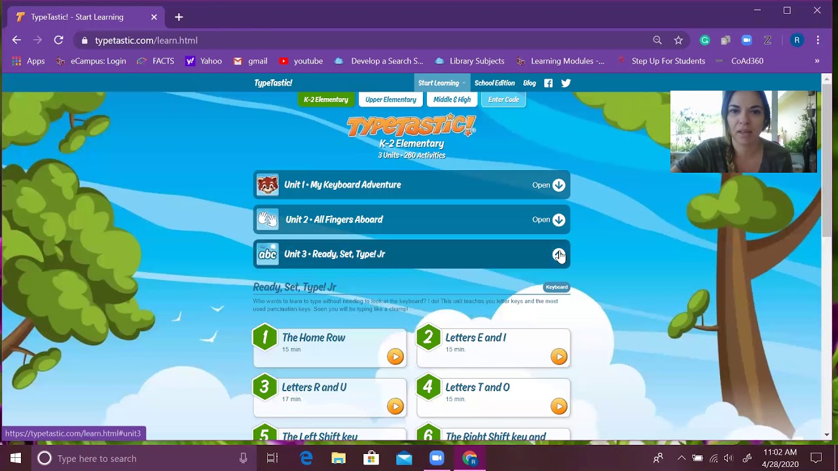Open Letters E and I lesson card
Screen dimensions: 838x471
pyautogui.click(x=493, y=347)
